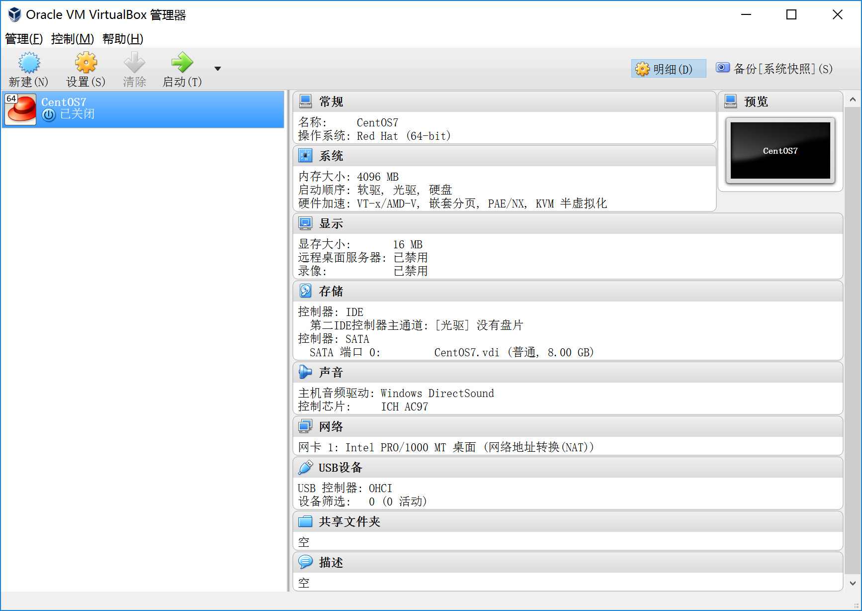Click the 操作系统 Red Hat (64-bit) text

coord(374,136)
